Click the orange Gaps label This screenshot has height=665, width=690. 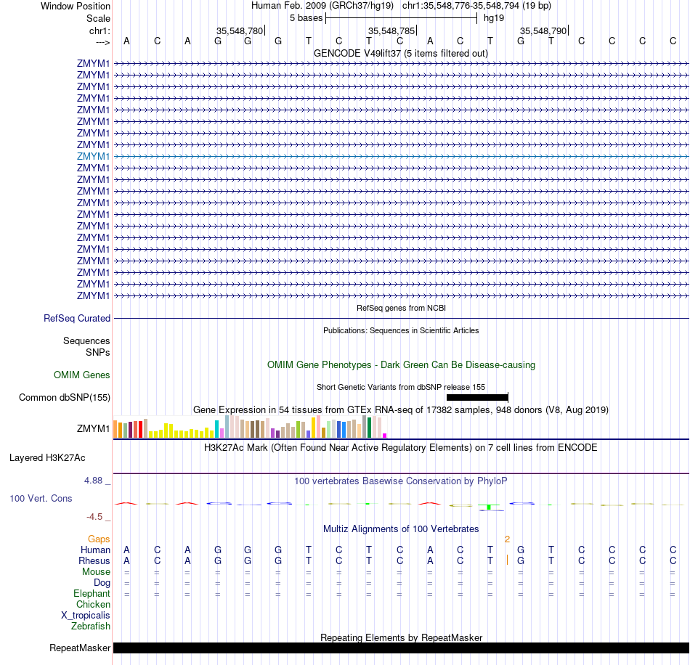click(x=99, y=539)
